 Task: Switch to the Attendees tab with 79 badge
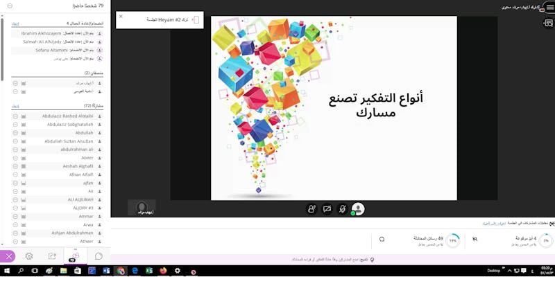tap(75, 256)
